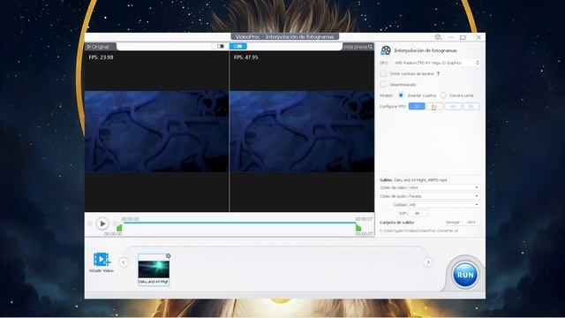
Task: Open the Códec de vídeo dropdown
Action: (443, 187)
